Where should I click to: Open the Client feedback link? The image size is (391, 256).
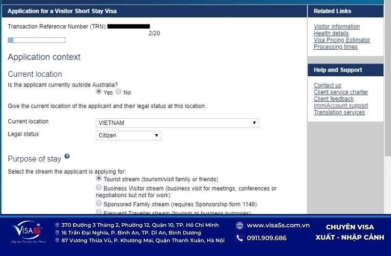pyautogui.click(x=334, y=99)
